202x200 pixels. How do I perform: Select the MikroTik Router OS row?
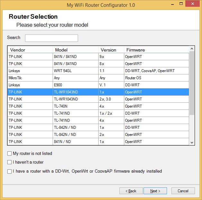click(98, 78)
